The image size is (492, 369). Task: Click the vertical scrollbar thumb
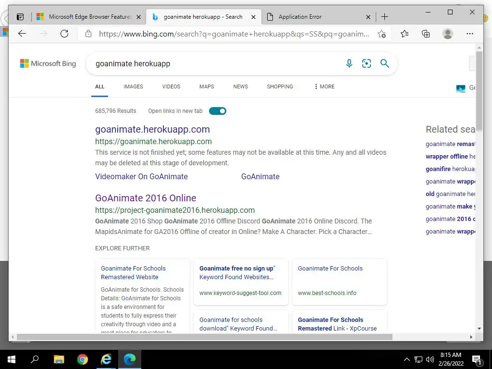click(x=479, y=91)
